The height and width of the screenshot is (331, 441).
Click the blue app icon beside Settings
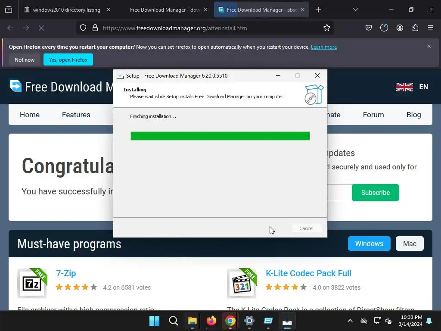(x=268, y=321)
